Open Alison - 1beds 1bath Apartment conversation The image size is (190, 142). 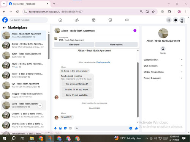(x=24, y=35)
